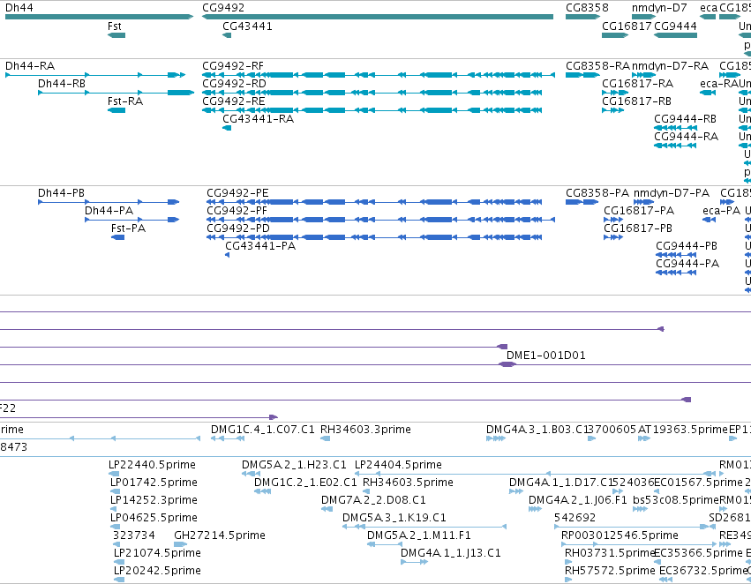The width and height of the screenshot is (751, 584).
Task: Select the CG16817 gene label
Action: (627, 26)
